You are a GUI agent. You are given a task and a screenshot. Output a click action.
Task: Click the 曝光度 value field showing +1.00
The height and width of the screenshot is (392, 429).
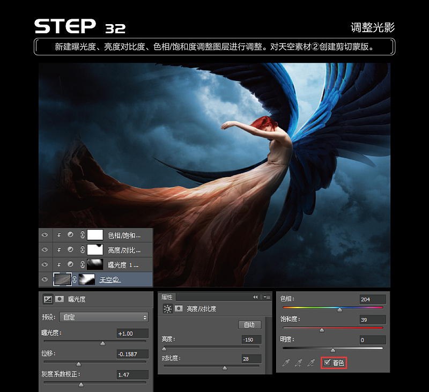coord(132,333)
